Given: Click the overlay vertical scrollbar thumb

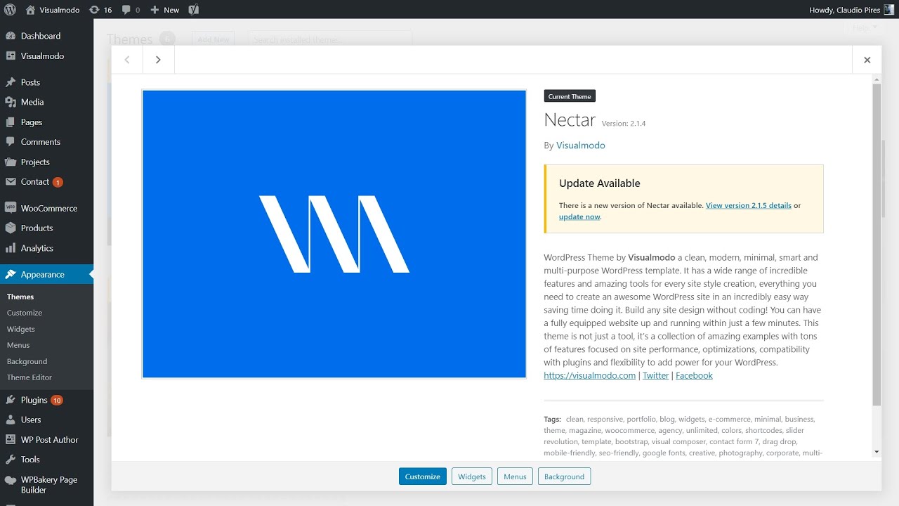Looking at the screenshot, I should pyautogui.click(x=877, y=245).
